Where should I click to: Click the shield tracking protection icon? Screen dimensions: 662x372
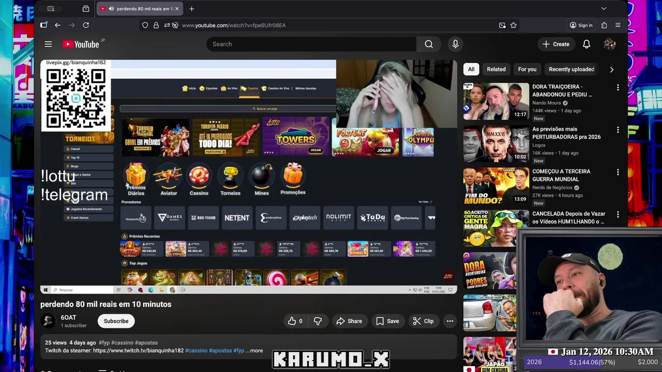(x=145, y=25)
